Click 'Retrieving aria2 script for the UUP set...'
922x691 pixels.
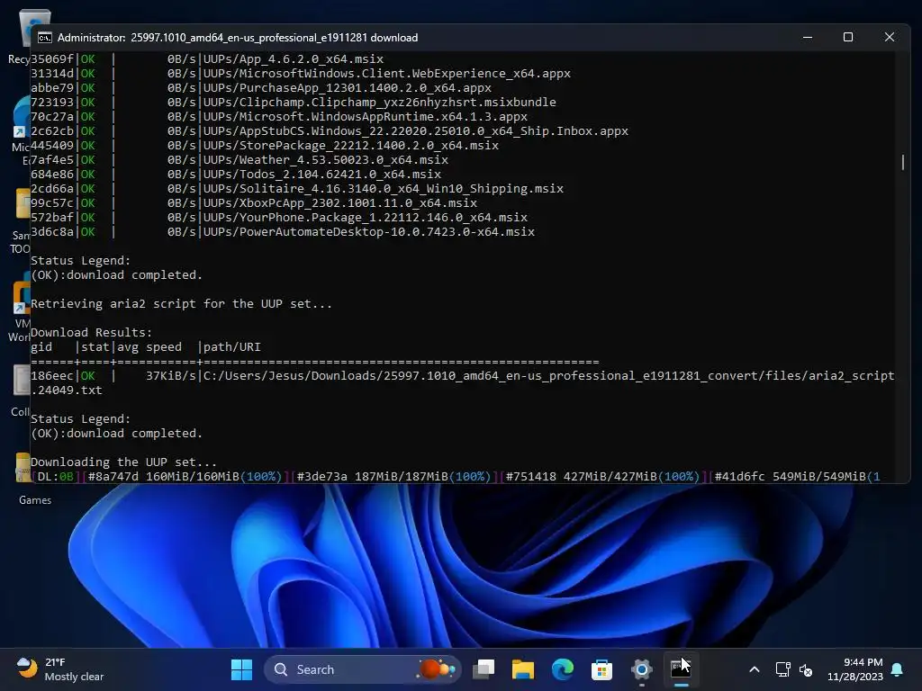tap(181, 304)
